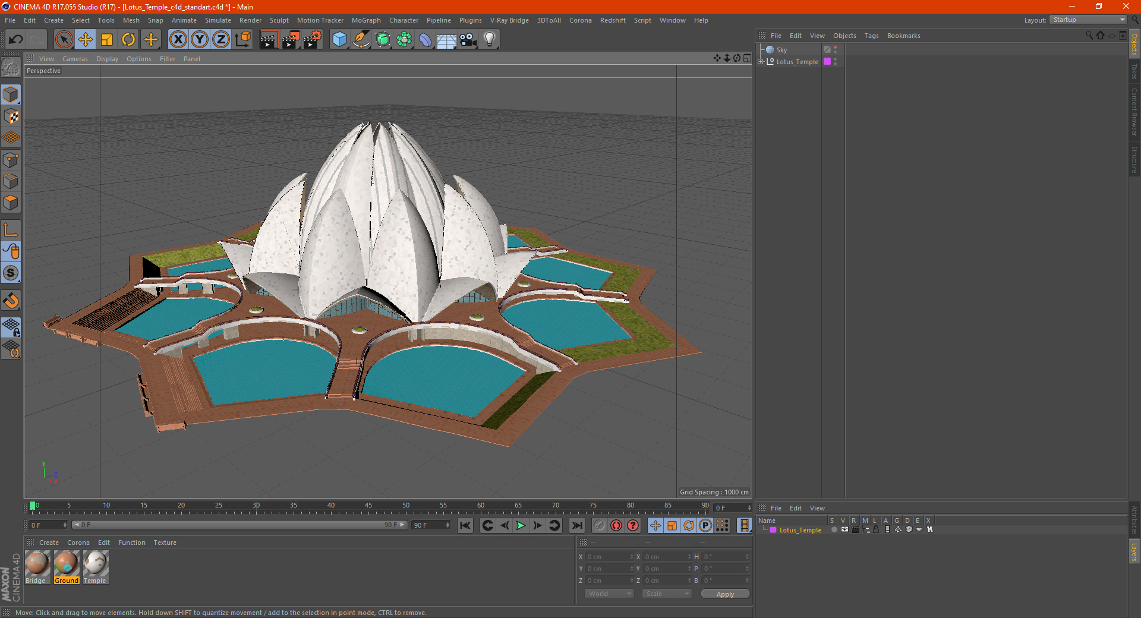1141x618 pixels.
Task: Add a Camera object icon
Action: click(468, 40)
